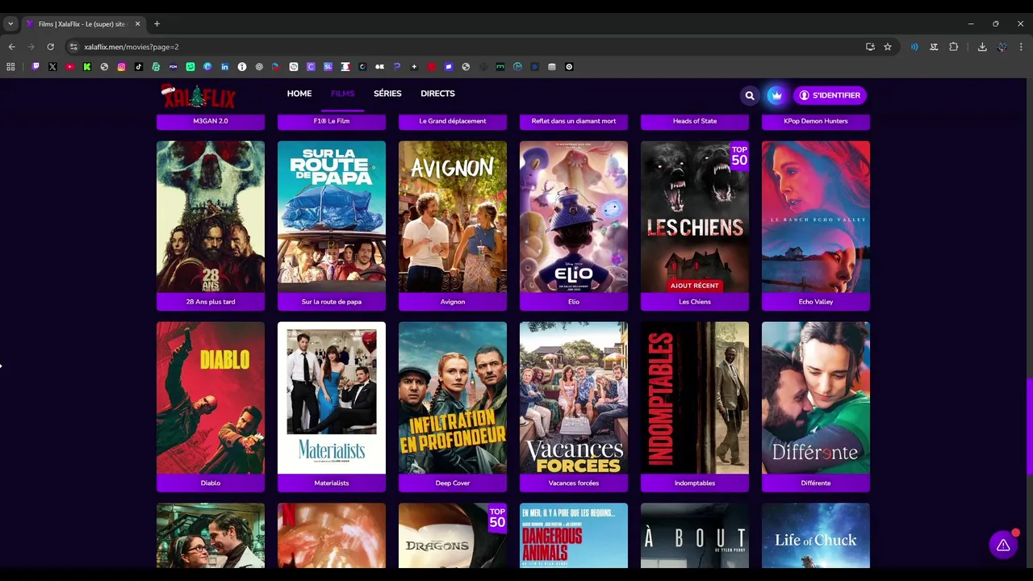Click the S'IDENTIFIER login button
The height and width of the screenshot is (581, 1033).
[830, 95]
